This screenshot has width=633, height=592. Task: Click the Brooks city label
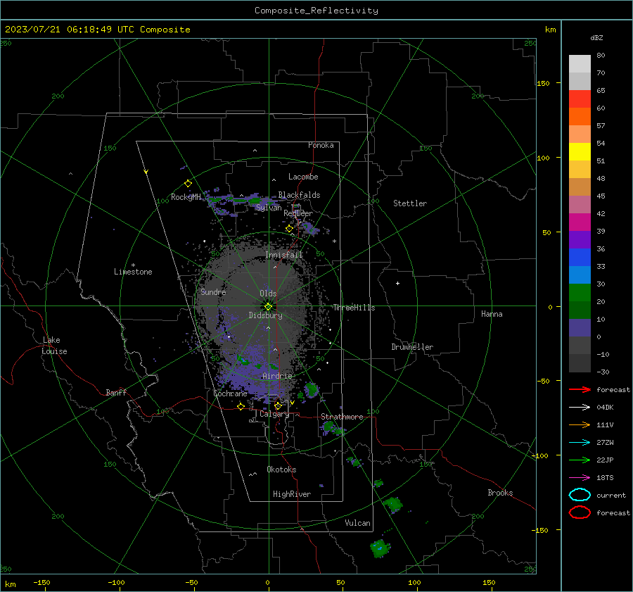tap(500, 493)
